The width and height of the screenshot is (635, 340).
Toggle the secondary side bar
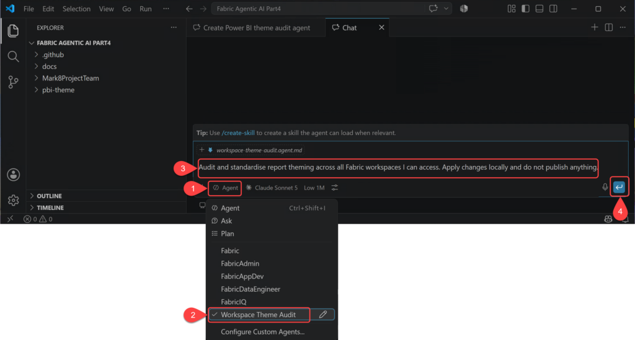coord(553,9)
